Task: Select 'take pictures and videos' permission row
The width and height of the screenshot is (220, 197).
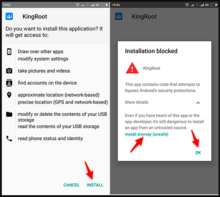Action: [x=56, y=71]
